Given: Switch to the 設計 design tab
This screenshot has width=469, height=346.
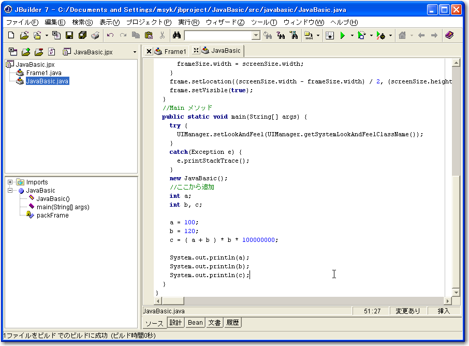Looking at the screenshot, I should [176, 322].
